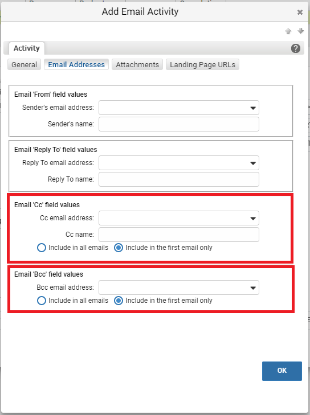
Task: Click the up arrow icon
Action: [x=288, y=31]
